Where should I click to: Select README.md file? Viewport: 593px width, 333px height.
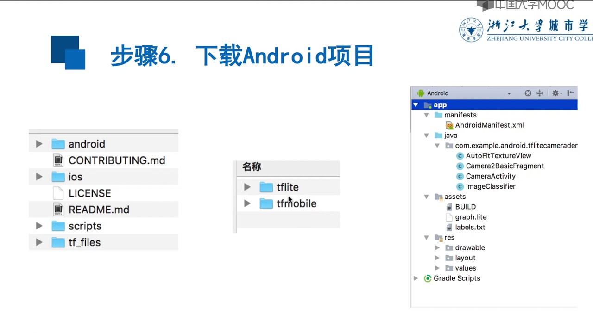tap(99, 210)
